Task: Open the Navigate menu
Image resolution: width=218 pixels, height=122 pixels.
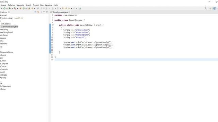Action: pos(20,5)
